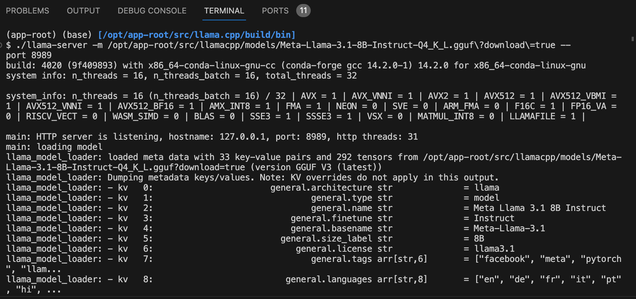636x299 pixels.
Task: Click the value 'Meta Llama 3.1 8B Instruct'
Action: point(540,208)
